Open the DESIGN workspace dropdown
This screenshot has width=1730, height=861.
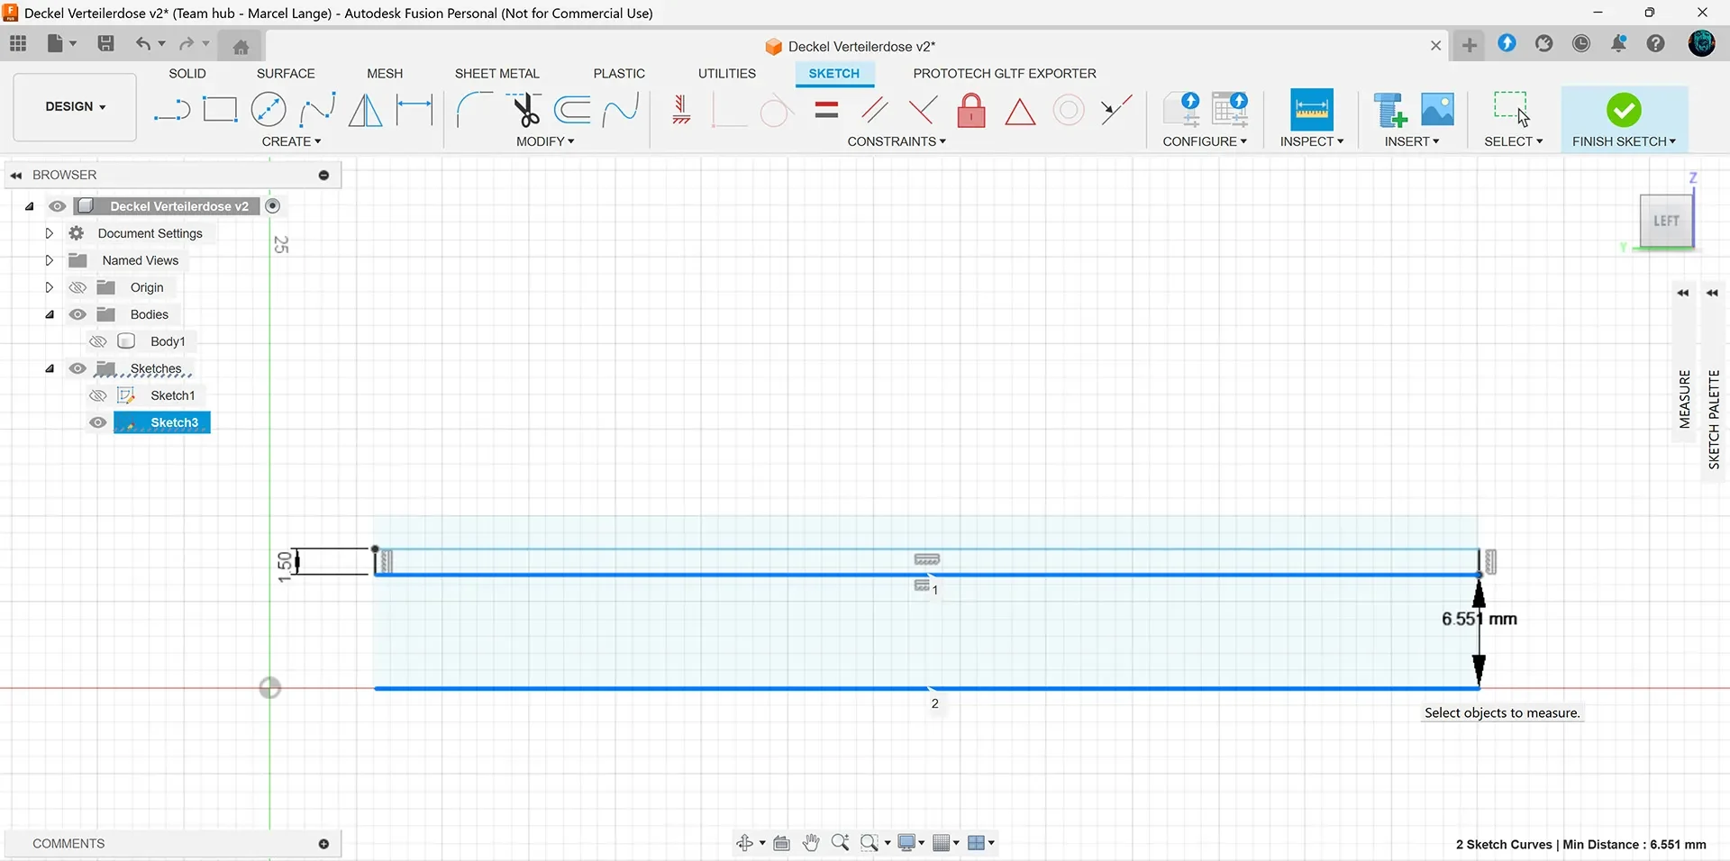(x=76, y=106)
